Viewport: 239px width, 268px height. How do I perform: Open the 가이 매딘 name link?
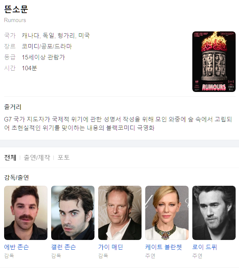(111, 247)
